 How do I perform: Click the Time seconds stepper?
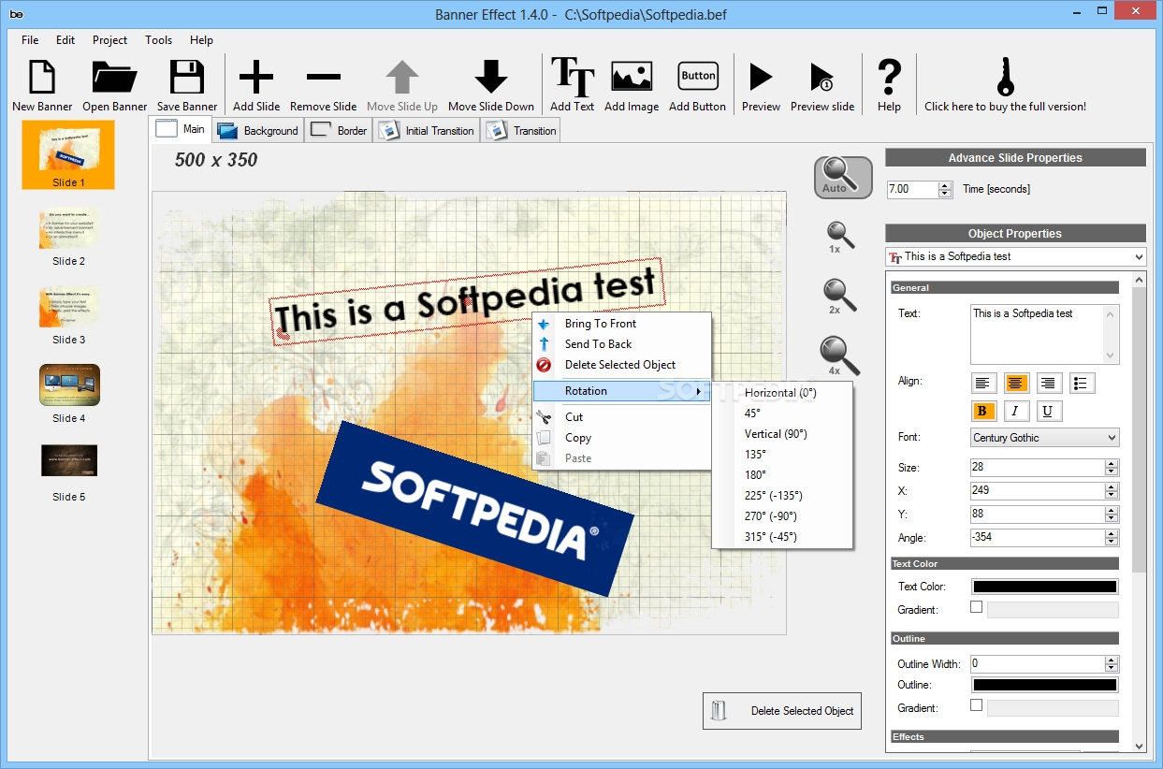946,189
